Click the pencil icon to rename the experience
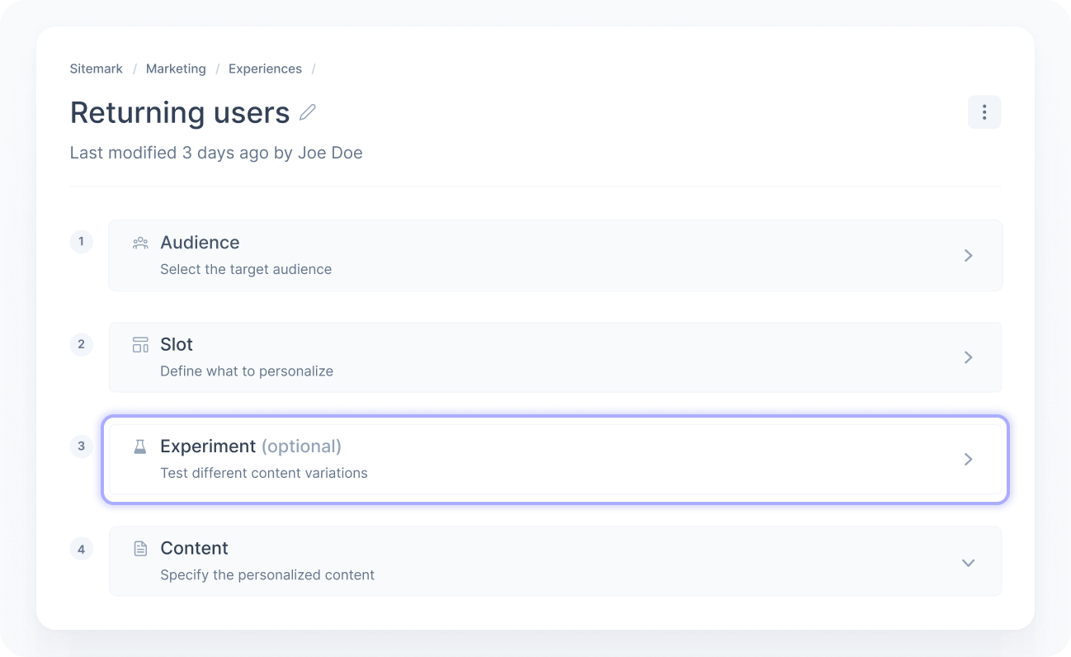Viewport: 1071px width, 657px height. coord(307,112)
